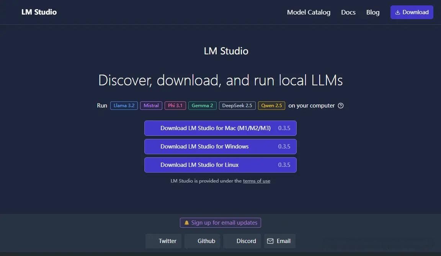This screenshot has width=441, height=256.
Task: Open the Discord link
Action: pyautogui.click(x=242, y=241)
